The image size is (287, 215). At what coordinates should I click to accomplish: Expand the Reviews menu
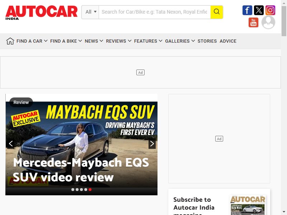(x=119, y=41)
